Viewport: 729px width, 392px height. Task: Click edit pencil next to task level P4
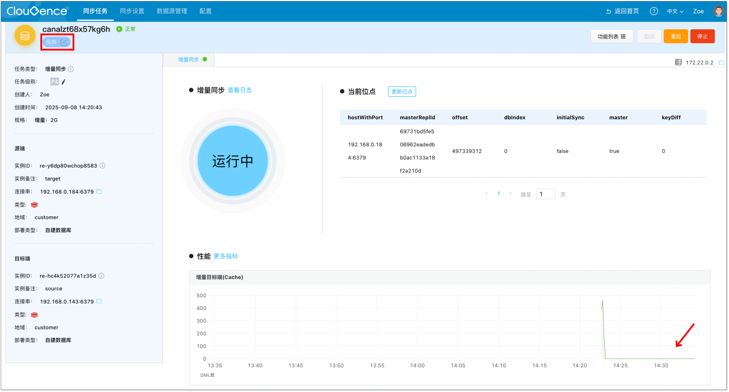[63, 82]
